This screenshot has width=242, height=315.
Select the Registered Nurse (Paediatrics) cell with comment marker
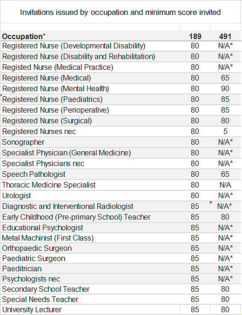pos(90,99)
